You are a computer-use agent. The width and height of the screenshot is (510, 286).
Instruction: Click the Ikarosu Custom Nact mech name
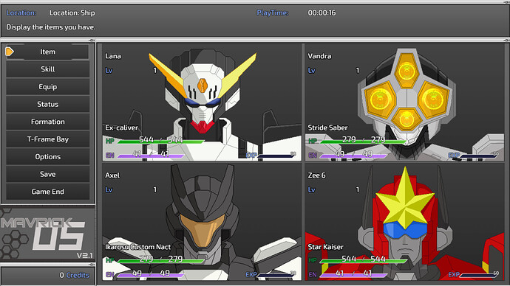pyautogui.click(x=137, y=247)
